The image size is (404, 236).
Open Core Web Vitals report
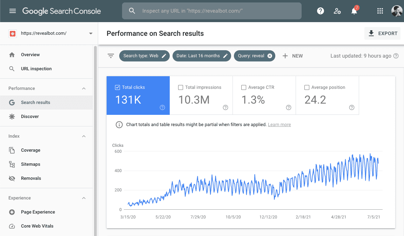[37, 226]
